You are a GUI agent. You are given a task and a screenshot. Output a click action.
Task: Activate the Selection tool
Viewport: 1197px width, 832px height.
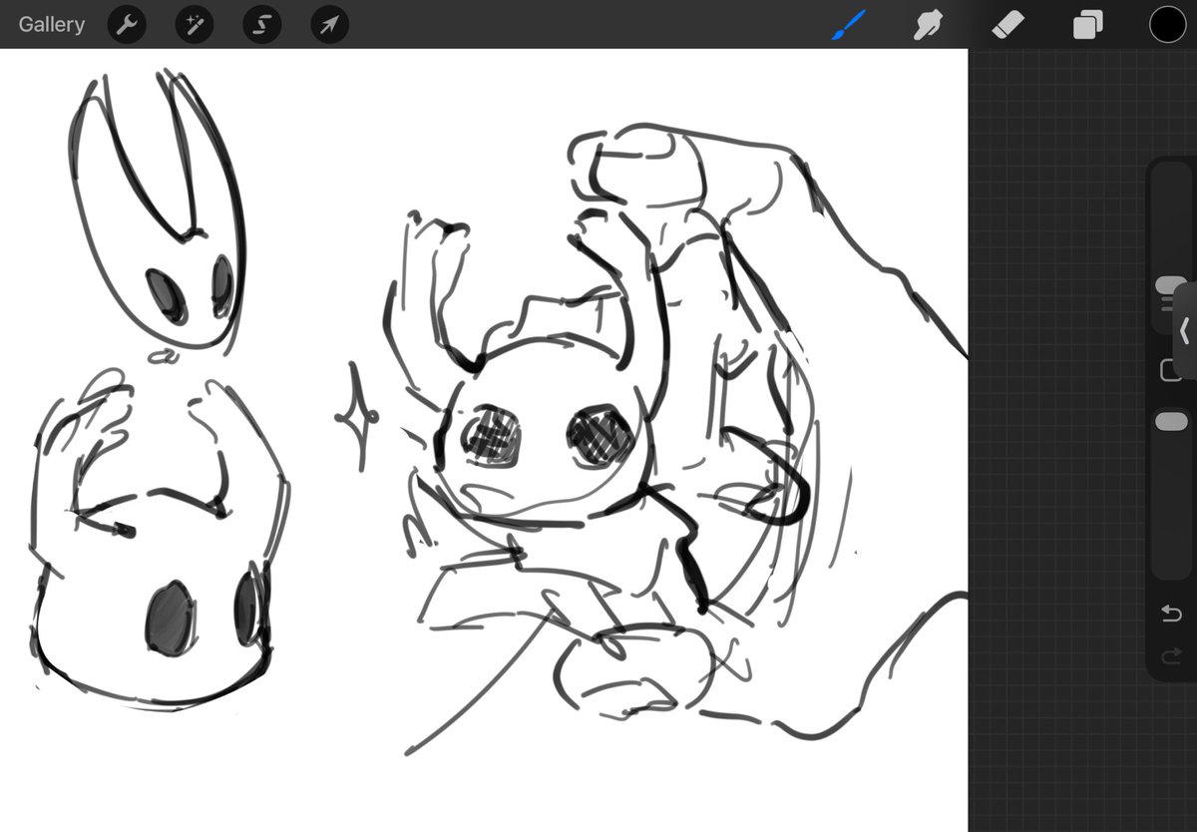coord(262,25)
